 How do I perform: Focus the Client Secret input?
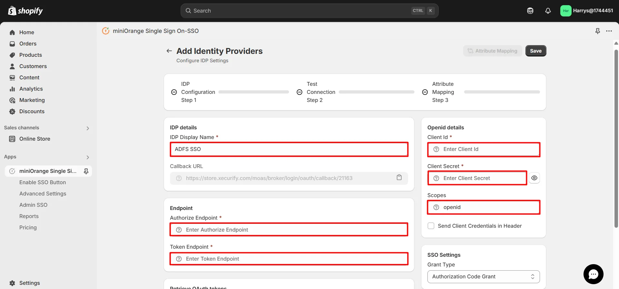[x=477, y=178]
